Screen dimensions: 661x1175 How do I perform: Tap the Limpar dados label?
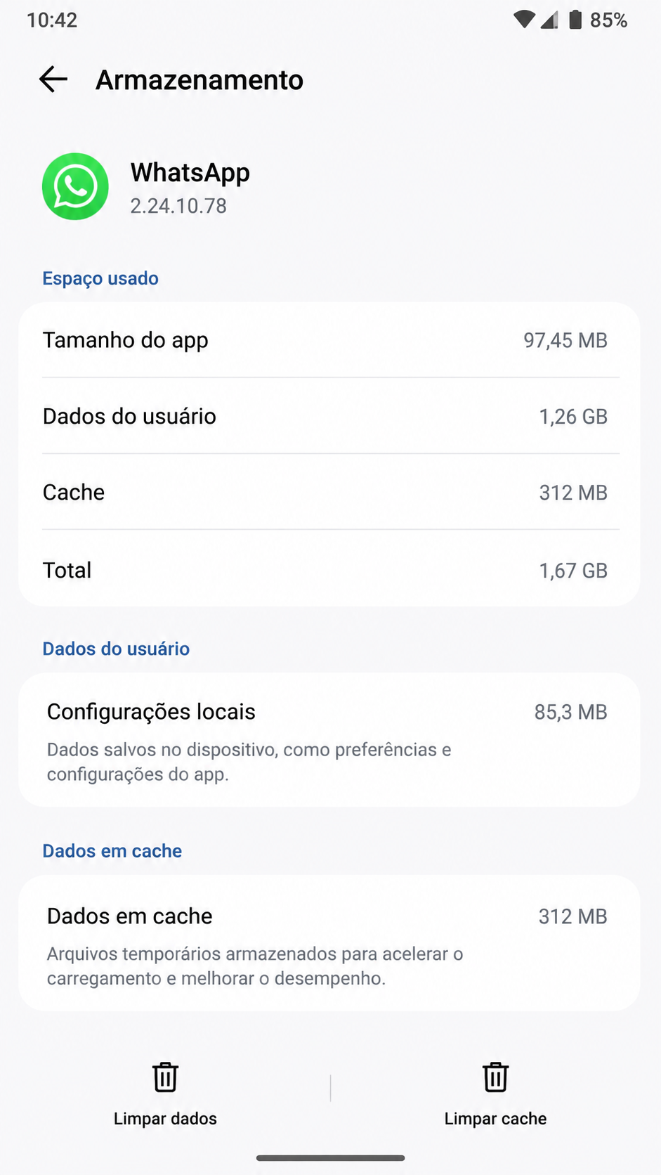tap(165, 1118)
